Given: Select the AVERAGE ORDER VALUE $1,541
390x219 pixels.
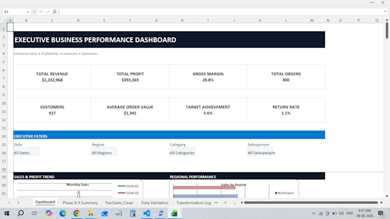Looking at the screenshot, I should pos(130,113).
